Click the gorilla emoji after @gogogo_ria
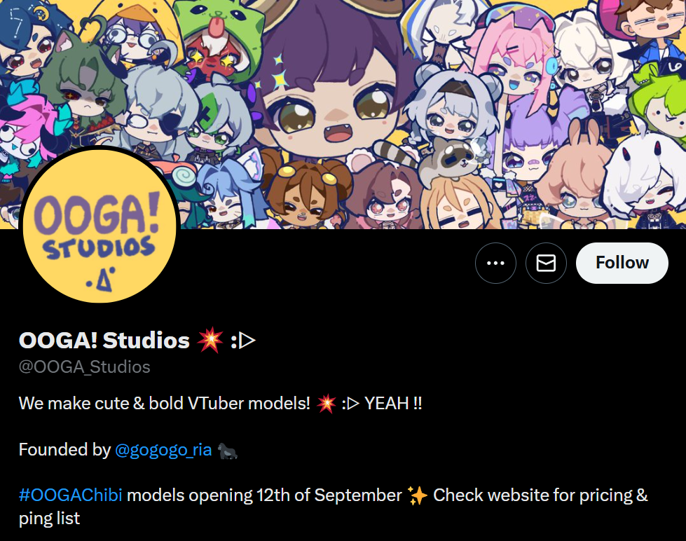 [x=228, y=451]
